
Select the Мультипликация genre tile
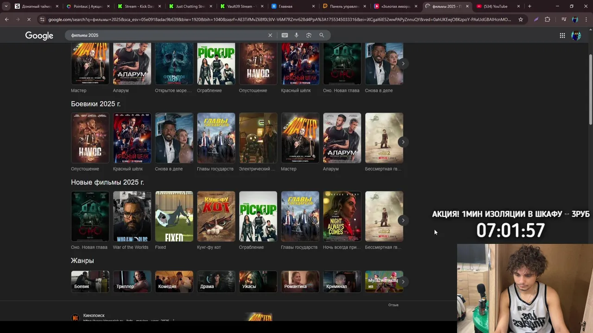(x=384, y=282)
